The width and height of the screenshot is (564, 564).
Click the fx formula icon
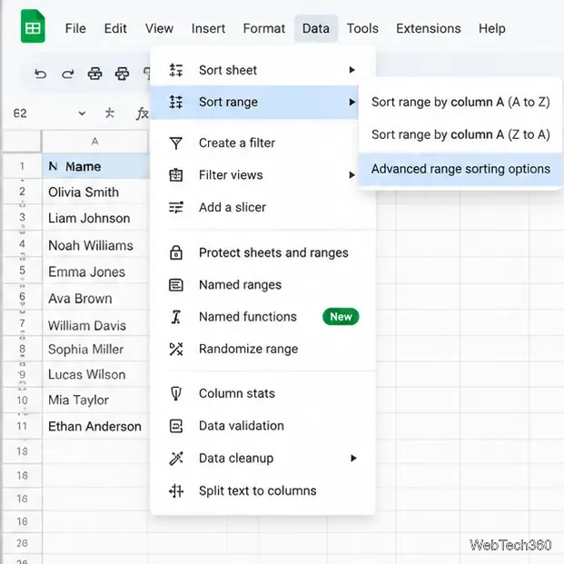(x=142, y=114)
